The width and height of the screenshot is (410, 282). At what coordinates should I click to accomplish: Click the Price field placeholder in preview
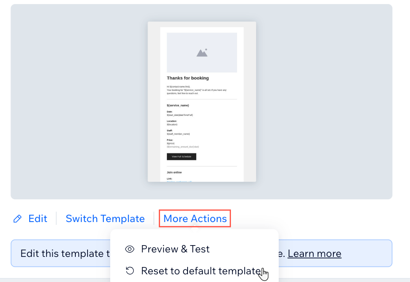(x=171, y=143)
